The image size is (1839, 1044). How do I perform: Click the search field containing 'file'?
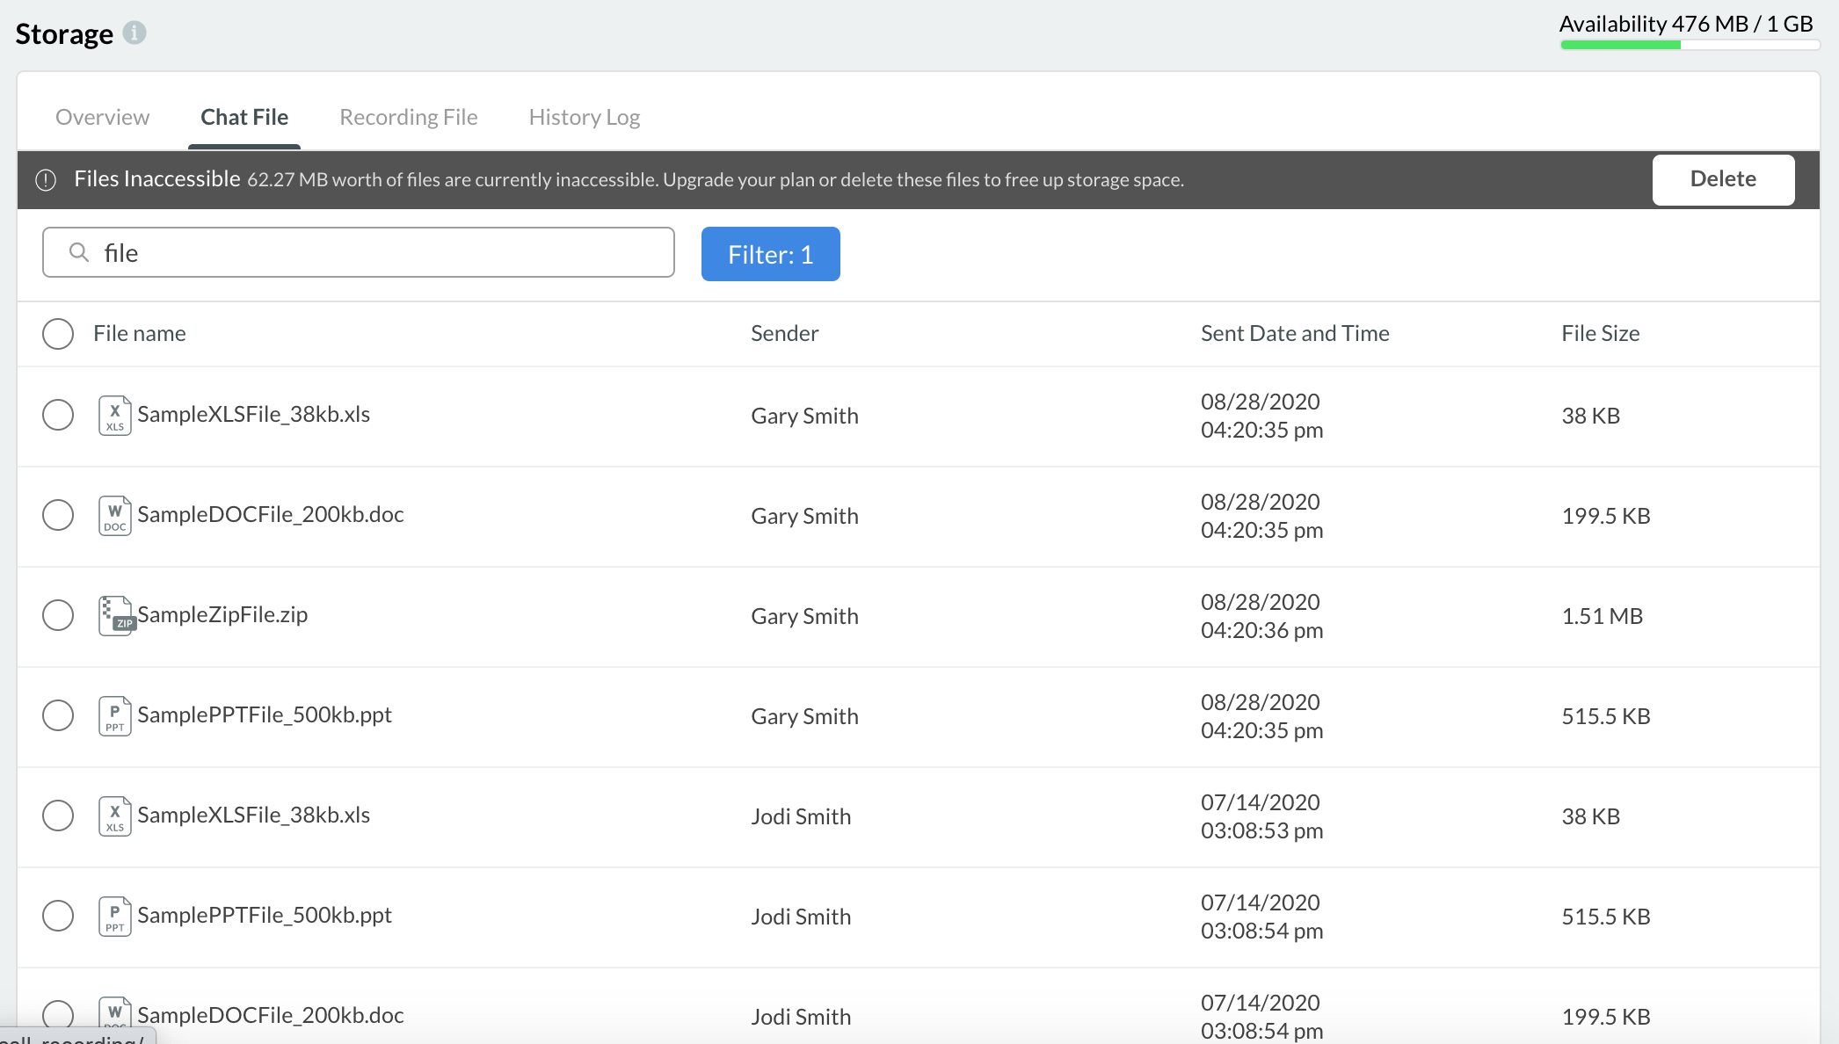[x=359, y=252]
